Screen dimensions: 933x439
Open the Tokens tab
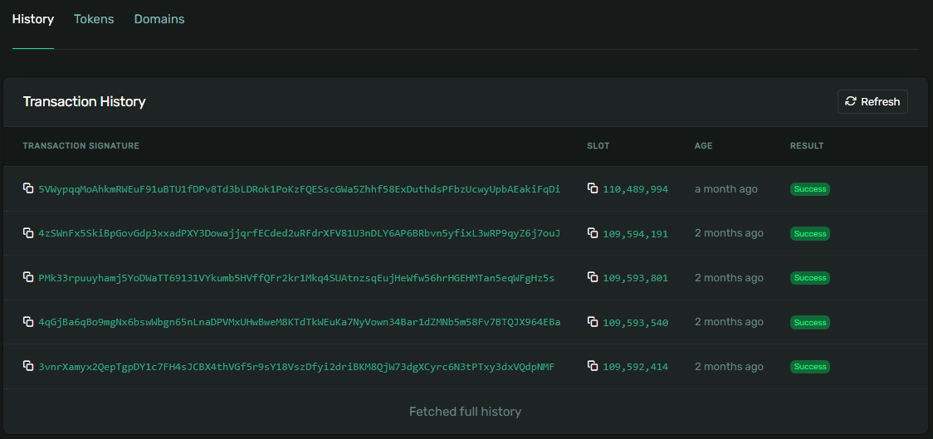click(x=94, y=19)
